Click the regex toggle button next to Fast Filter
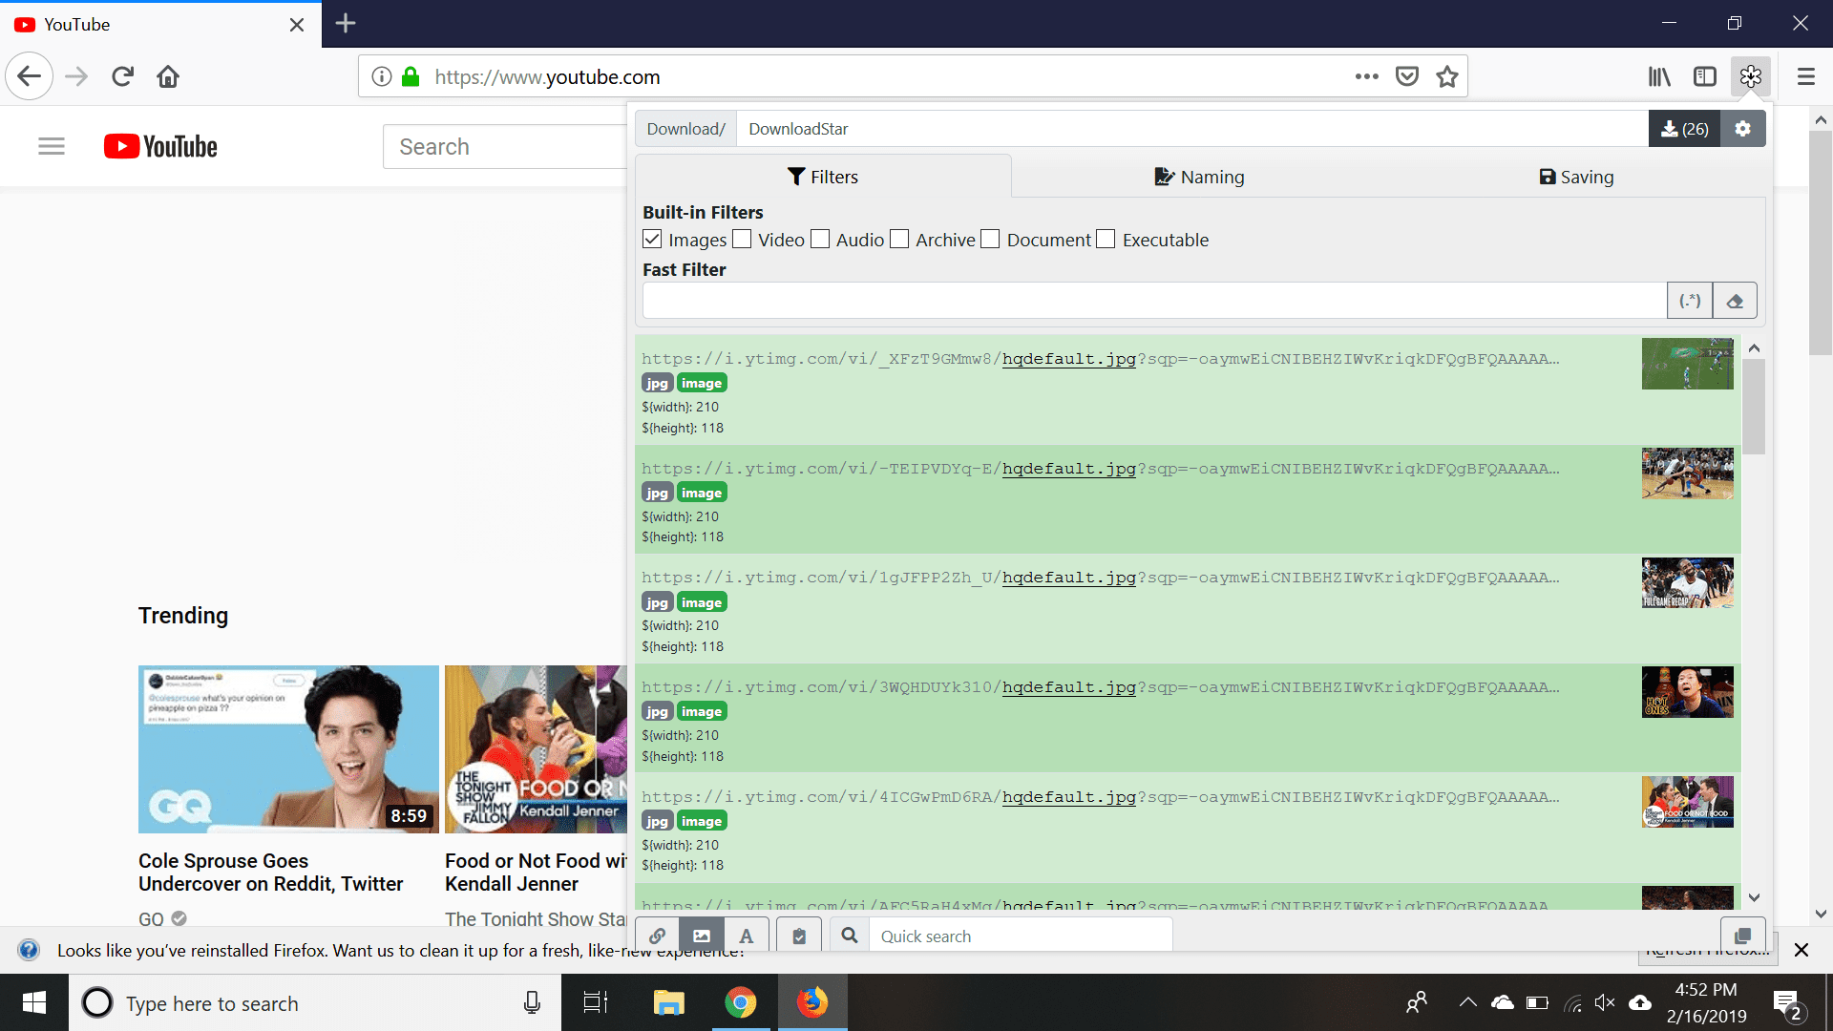 pos(1690,300)
